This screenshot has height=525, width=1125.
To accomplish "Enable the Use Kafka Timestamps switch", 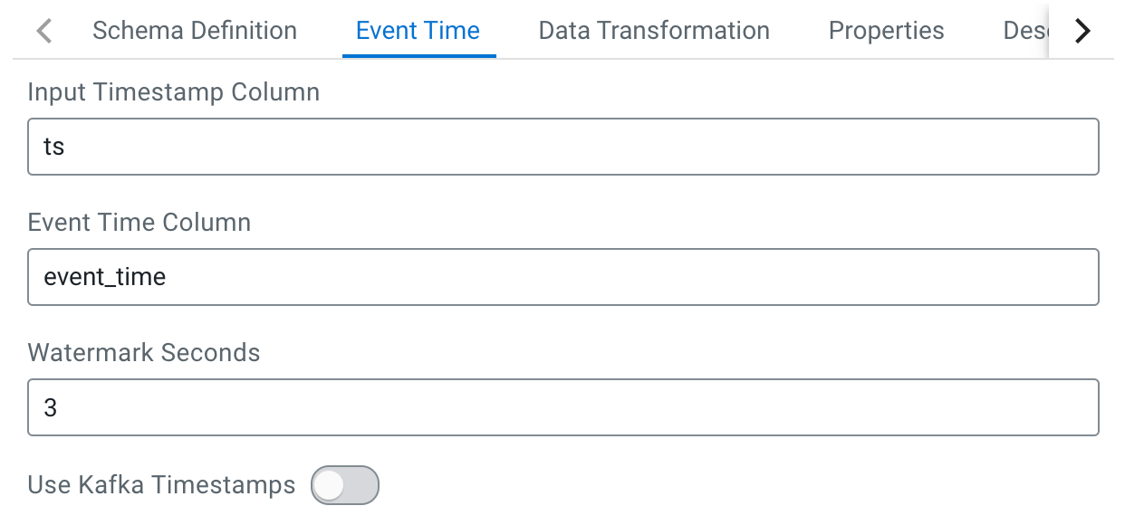I will tap(344, 486).
